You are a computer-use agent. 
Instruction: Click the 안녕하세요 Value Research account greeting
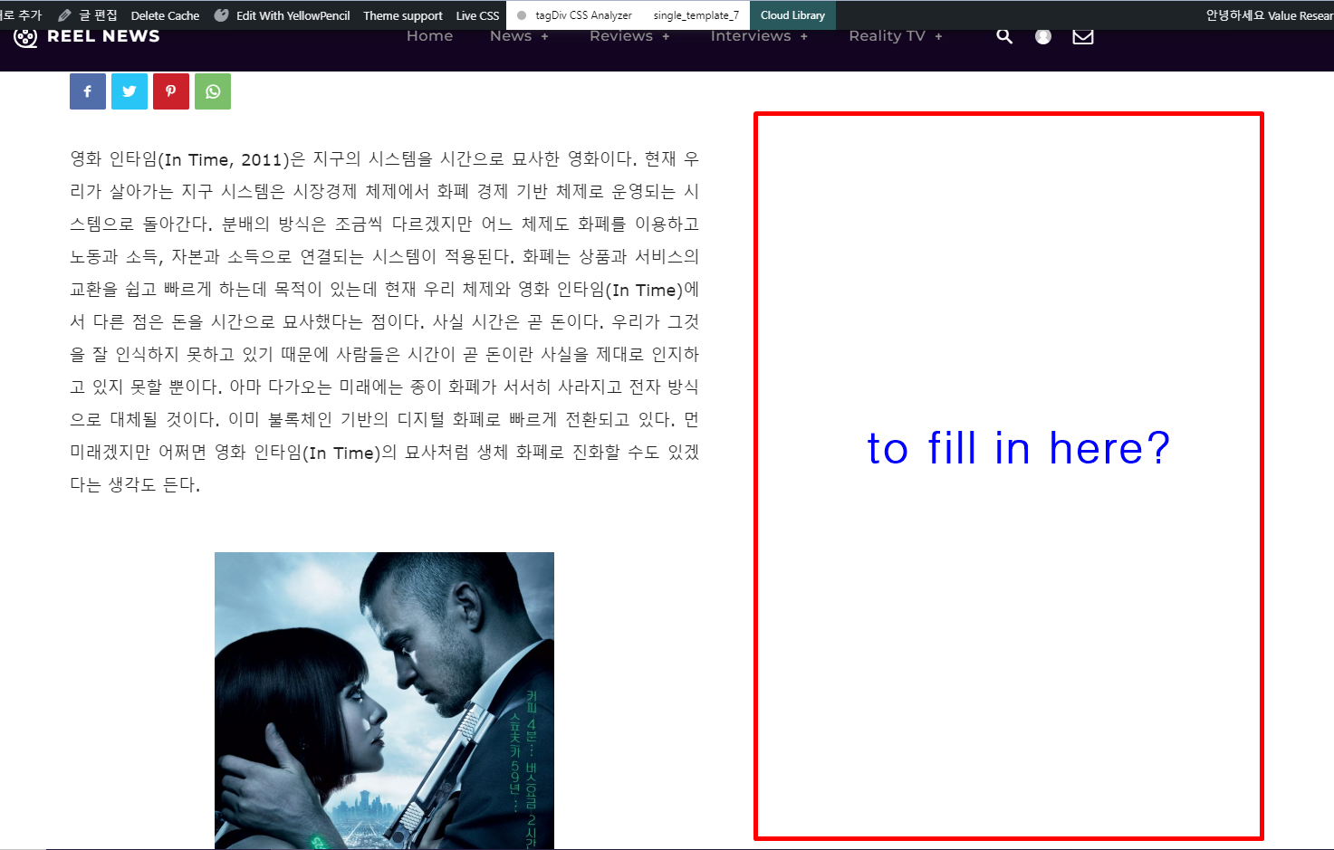click(x=1270, y=15)
